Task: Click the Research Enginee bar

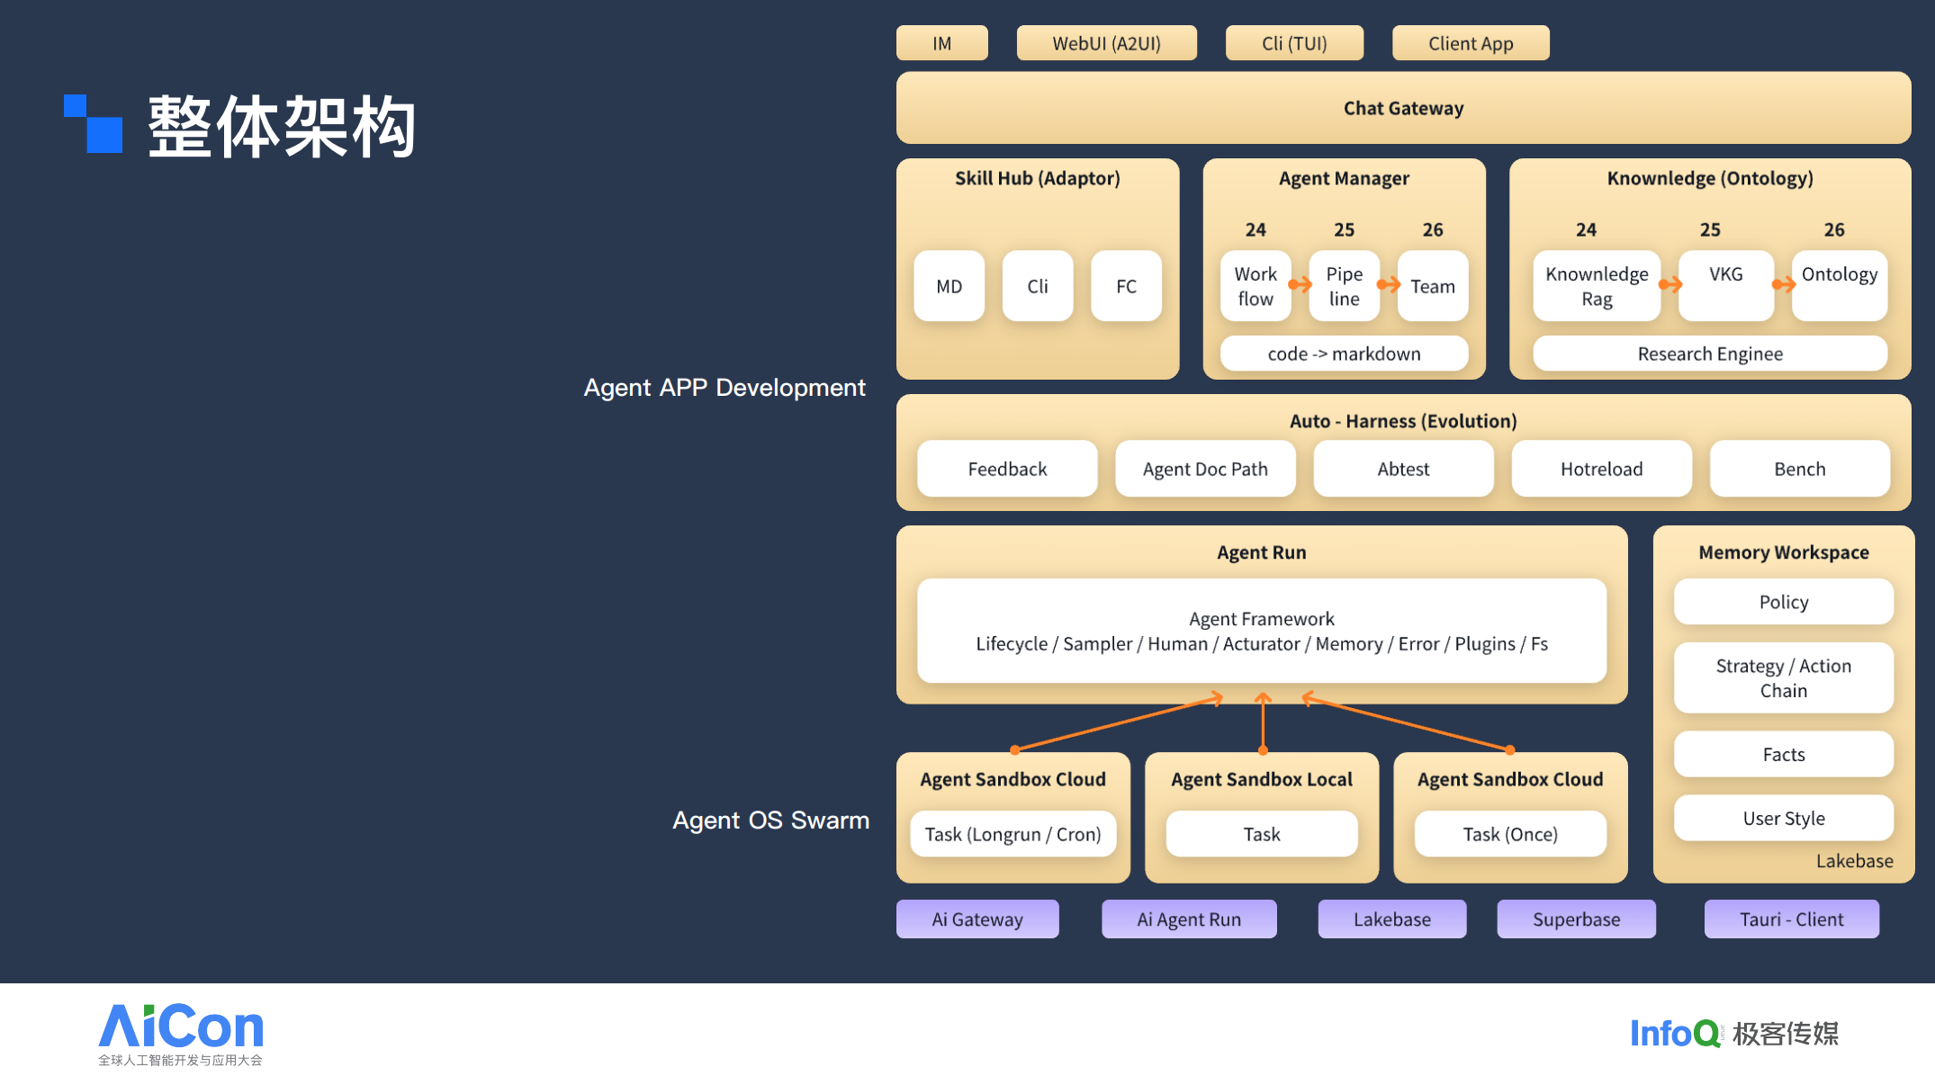Action: [1710, 354]
